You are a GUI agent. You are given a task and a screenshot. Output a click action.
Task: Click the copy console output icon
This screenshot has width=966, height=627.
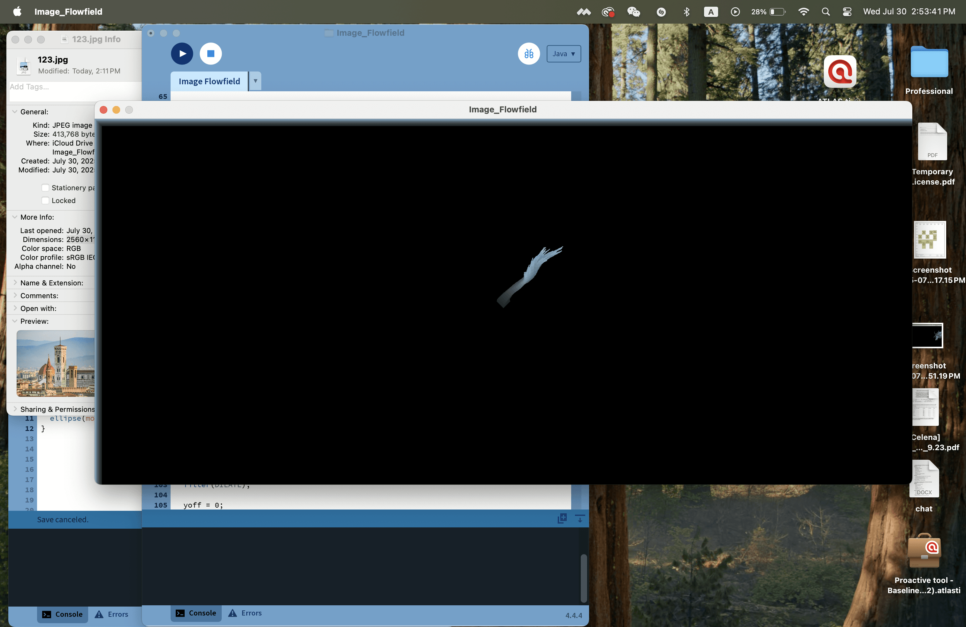point(562,518)
